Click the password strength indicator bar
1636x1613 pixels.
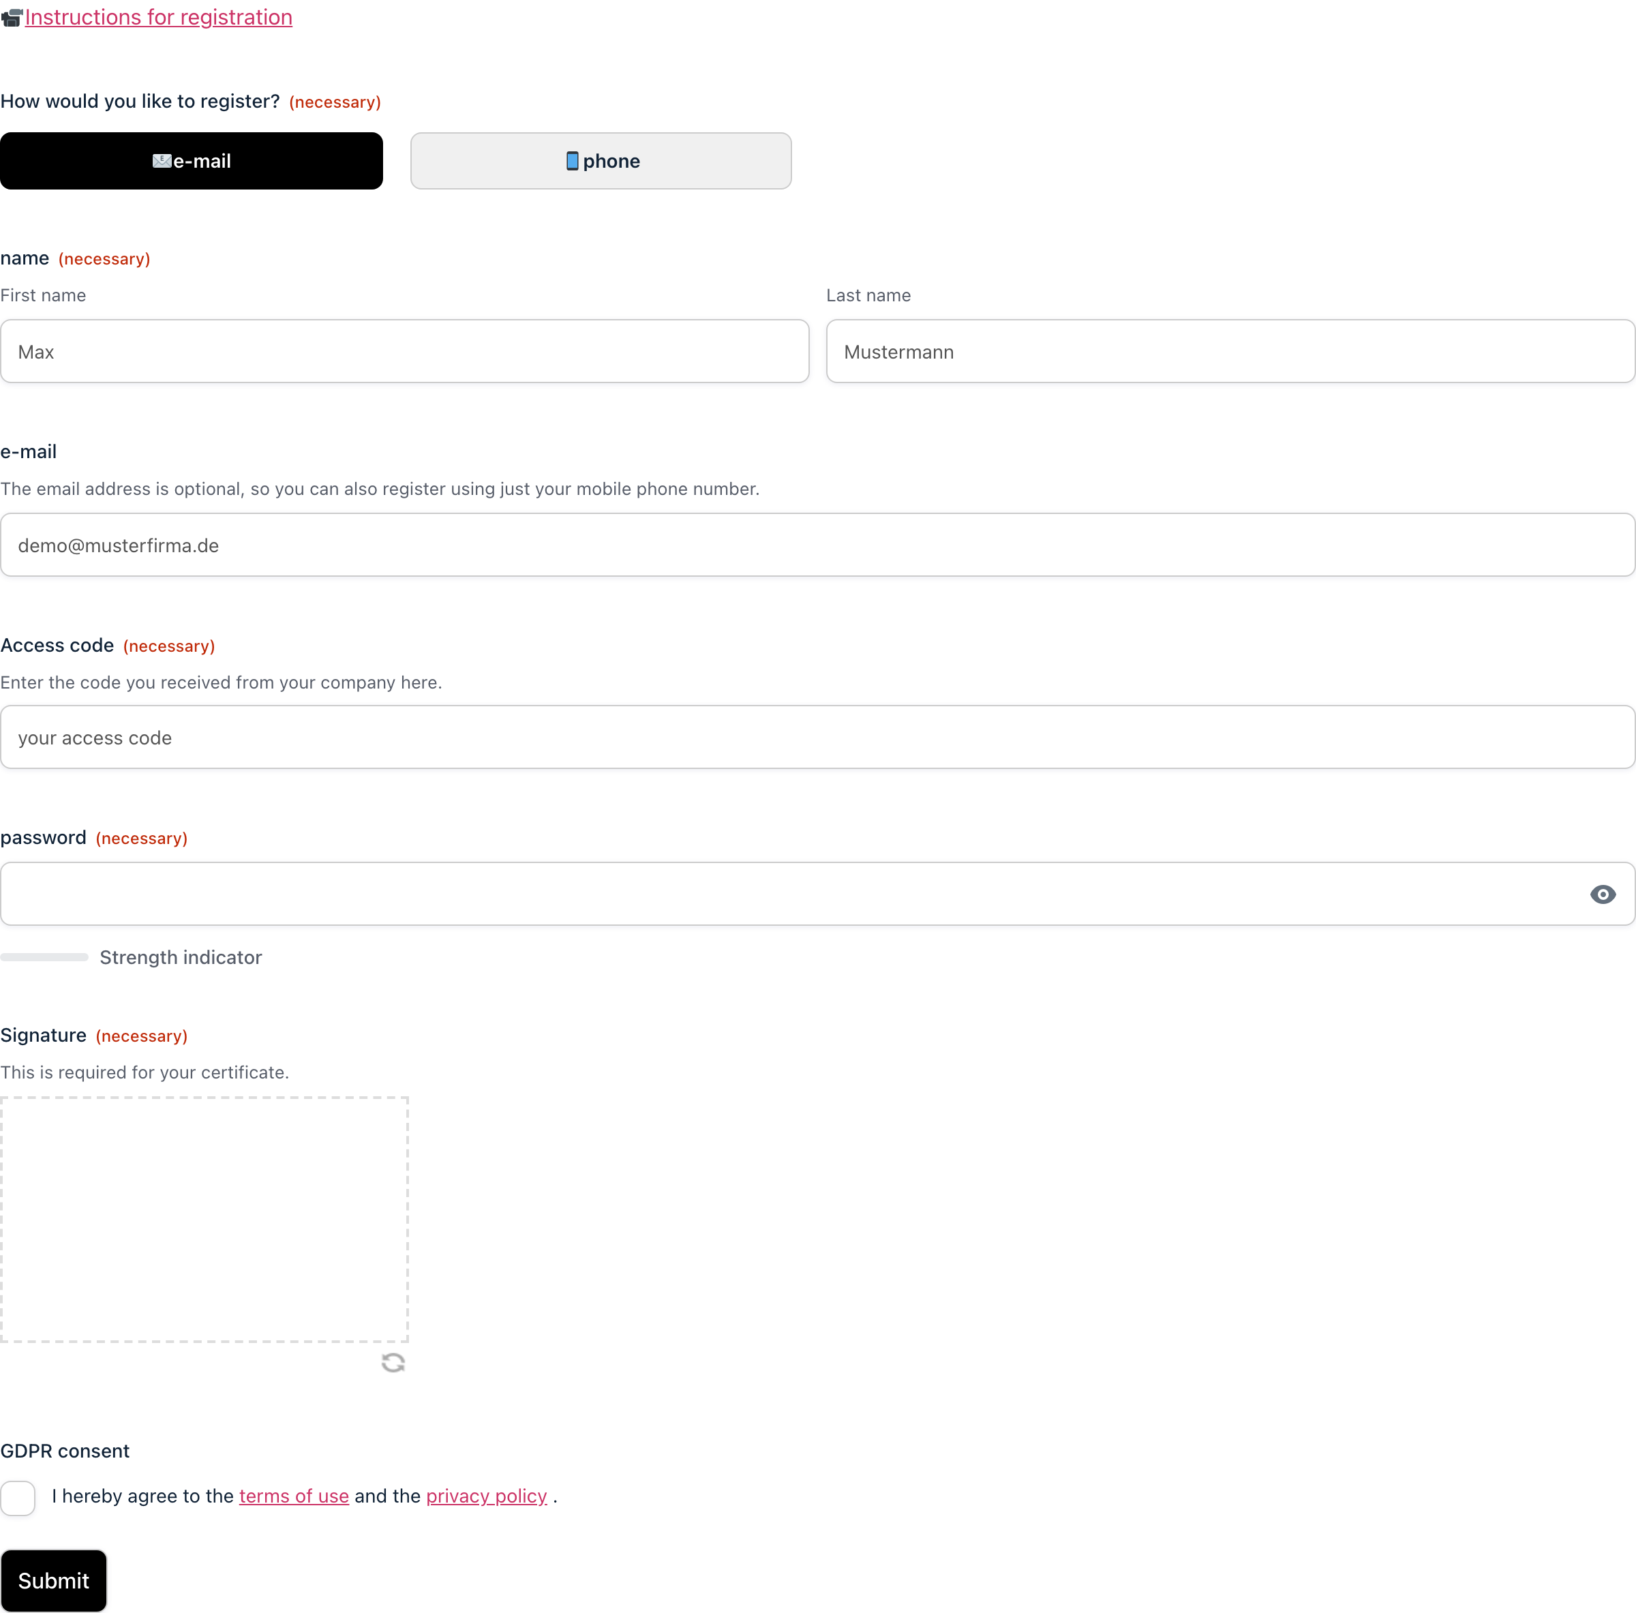[x=44, y=958]
